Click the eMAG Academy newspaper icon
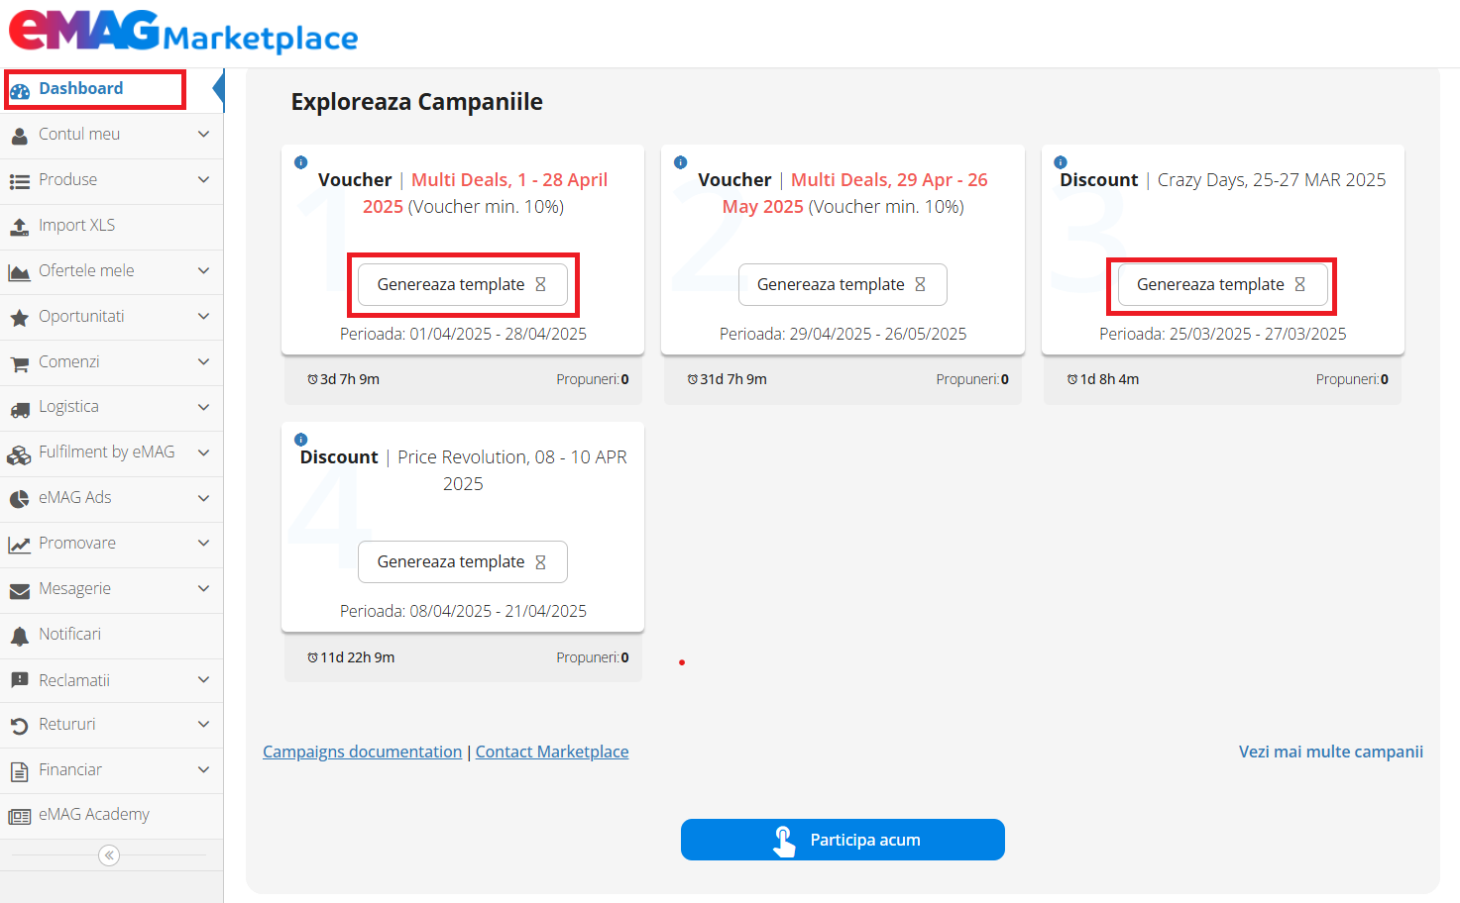This screenshot has height=903, width=1460. [20, 817]
